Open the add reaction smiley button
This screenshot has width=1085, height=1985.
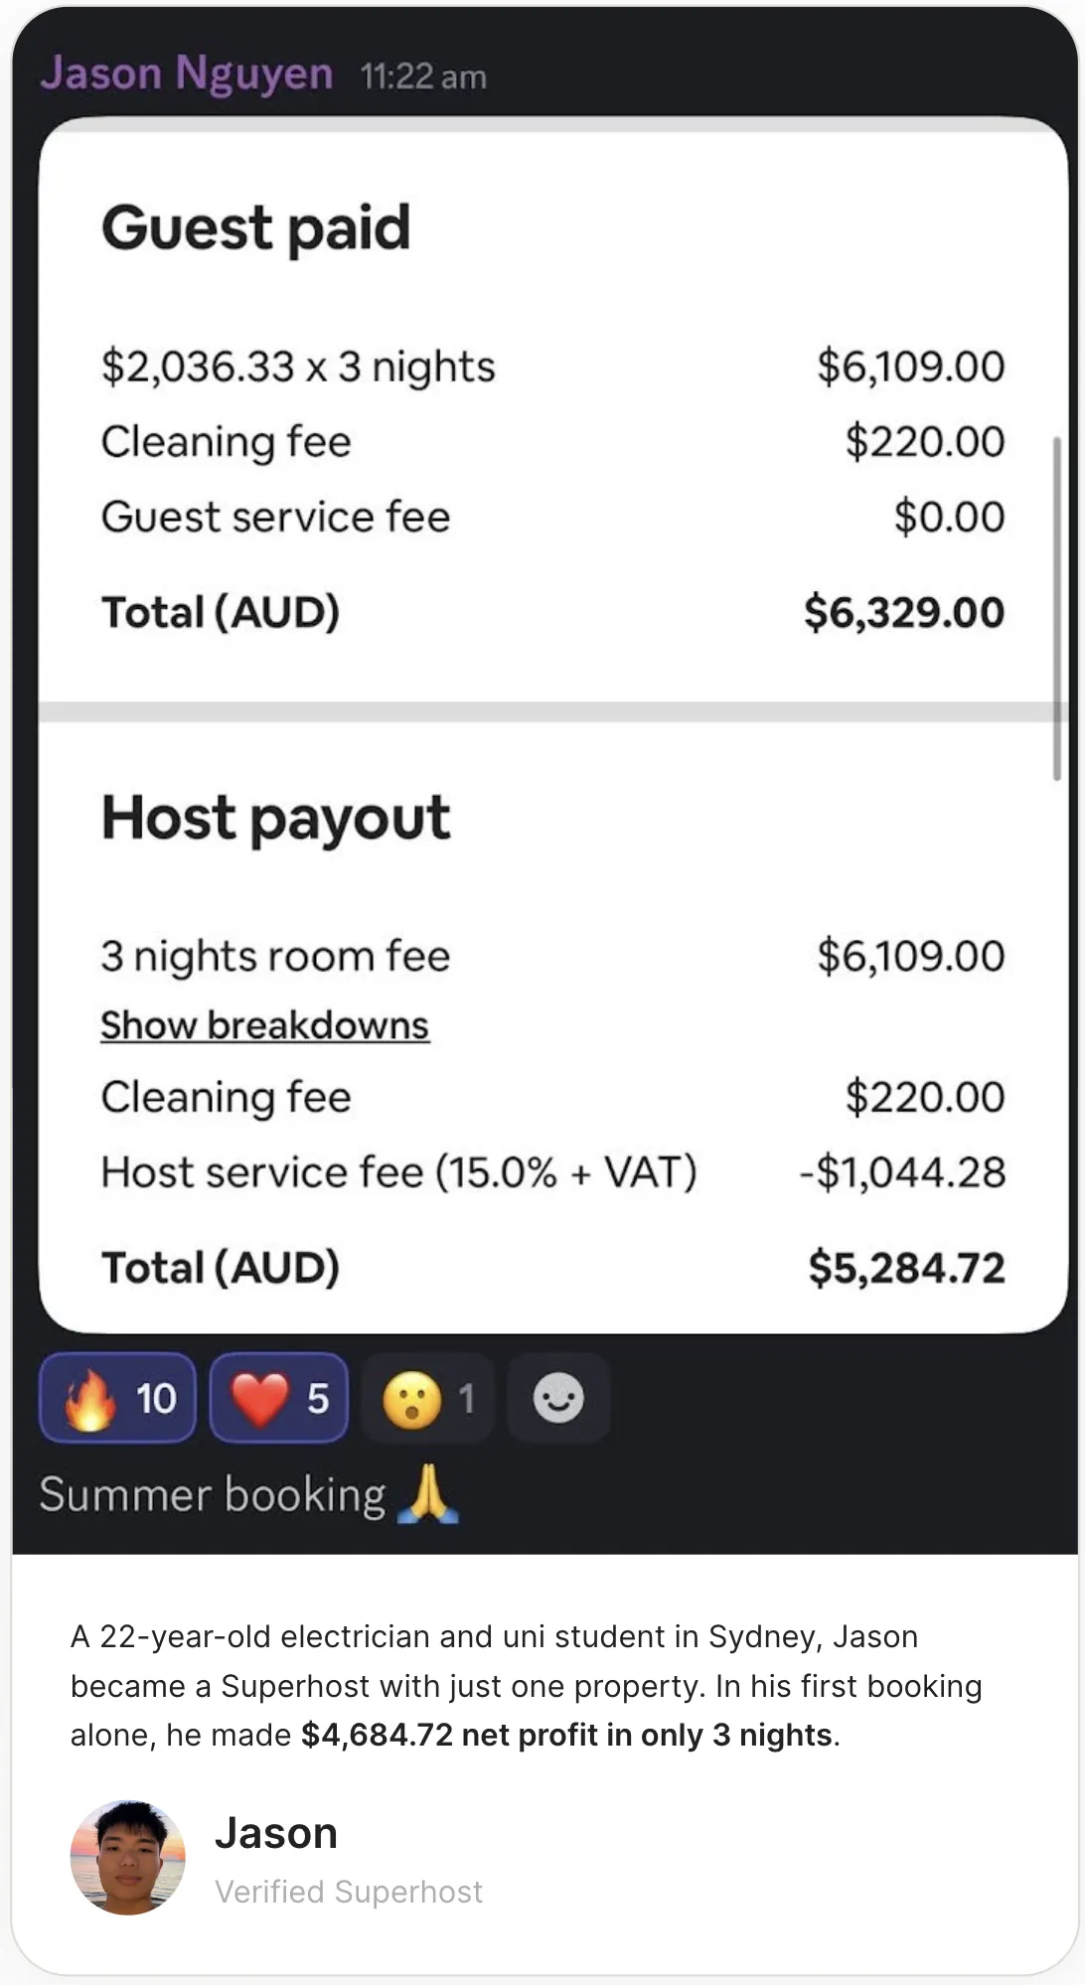coord(558,1398)
